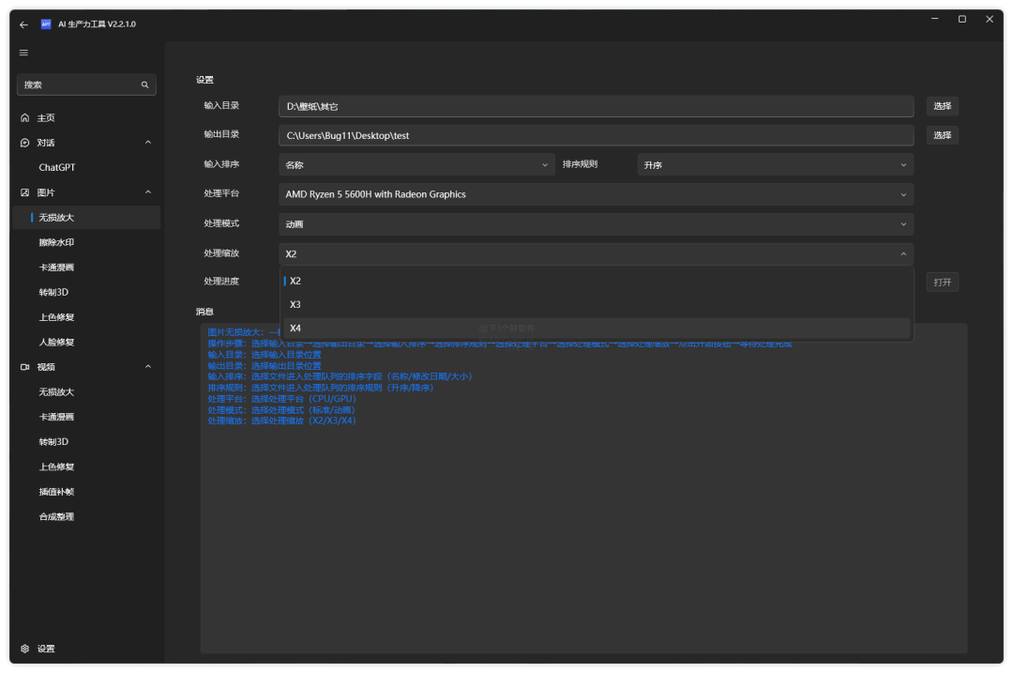Viewport: 1013px width, 673px height.
Task: Open the 处理模式 动画 dropdown
Action: [596, 224]
